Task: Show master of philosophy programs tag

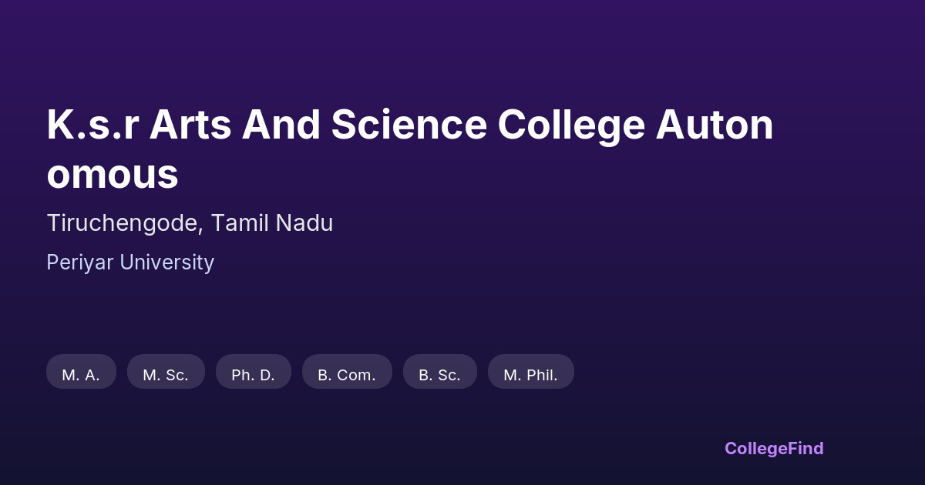Action: [x=530, y=372]
